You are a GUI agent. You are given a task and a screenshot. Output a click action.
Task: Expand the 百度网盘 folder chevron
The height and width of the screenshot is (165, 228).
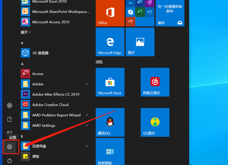click(x=87, y=146)
